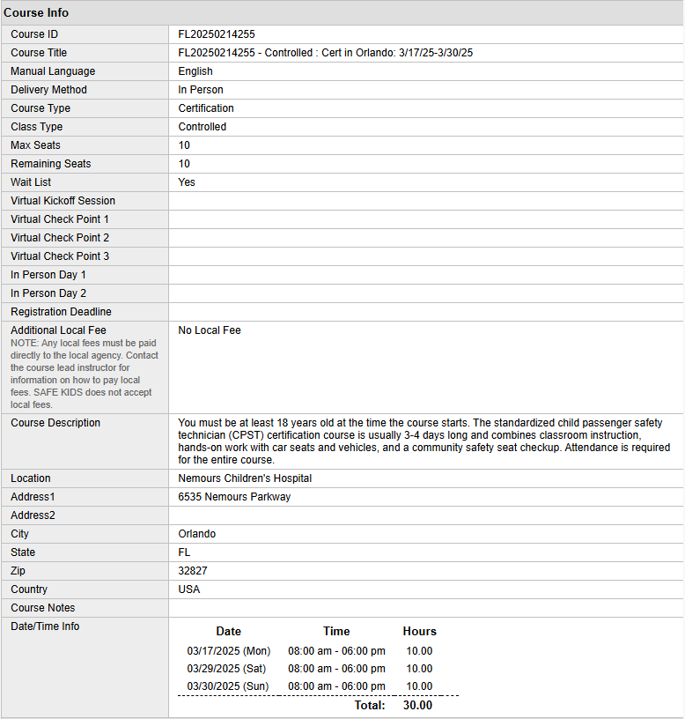
Task: Click the 10.00 hours for 03/30/2025
Action: tap(419, 686)
